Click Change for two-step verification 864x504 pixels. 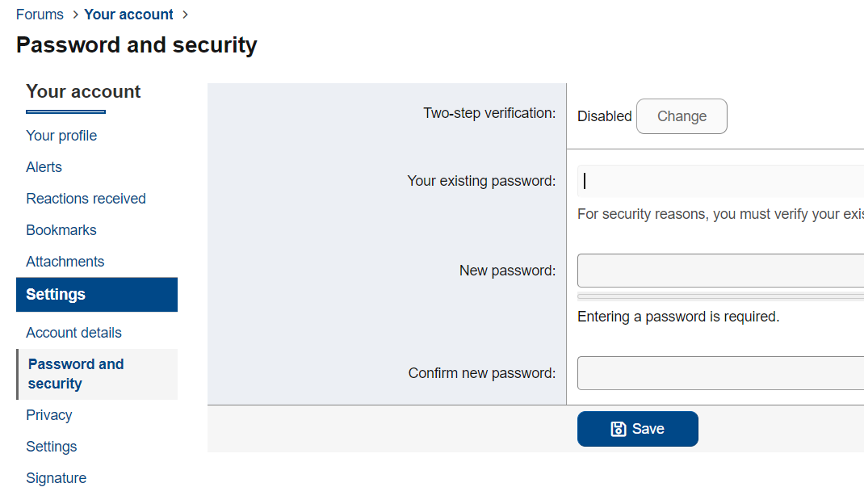(x=682, y=116)
